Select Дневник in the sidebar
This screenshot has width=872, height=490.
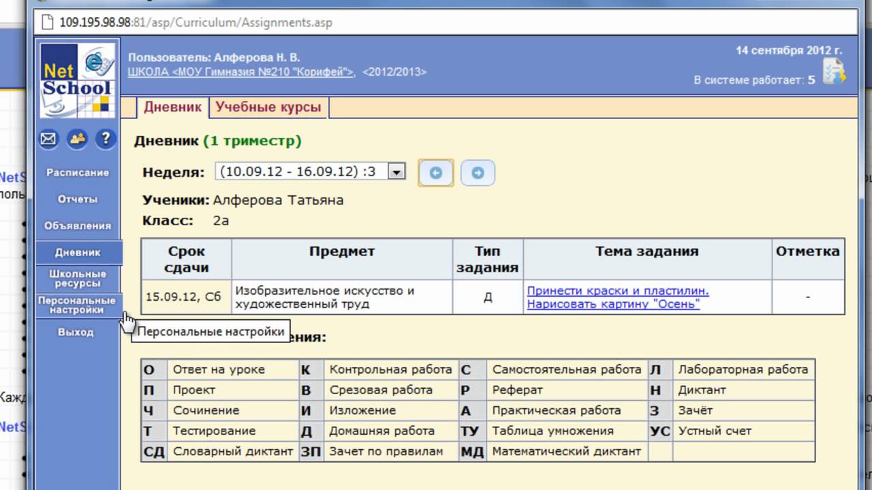(x=78, y=252)
